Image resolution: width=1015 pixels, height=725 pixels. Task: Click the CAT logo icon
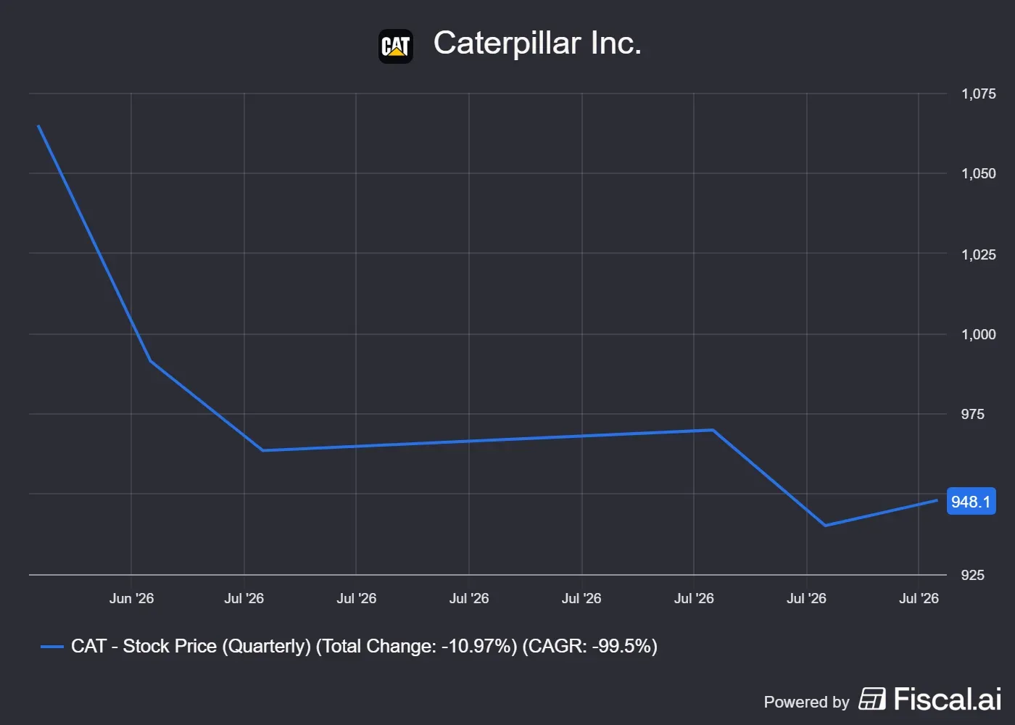[396, 46]
